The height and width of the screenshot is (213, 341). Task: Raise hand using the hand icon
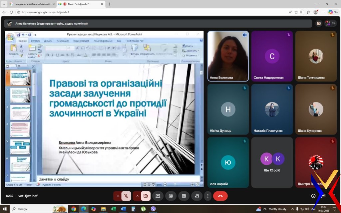click(196, 196)
